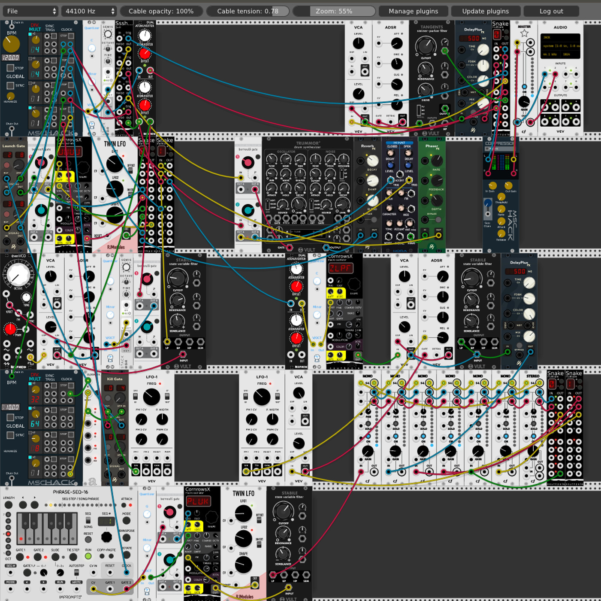Viewport: 601px width, 601px height.
Task: Flip INVERT switch on Twin LFO beside PLUK oscillator
Action: [259, 544]
